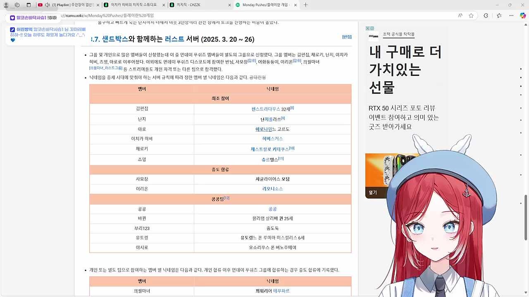This screenshot has height=297, width=529.
Task: Open footnote [9] next to 난지롤라쓰
Action: (x=283, y=118)
